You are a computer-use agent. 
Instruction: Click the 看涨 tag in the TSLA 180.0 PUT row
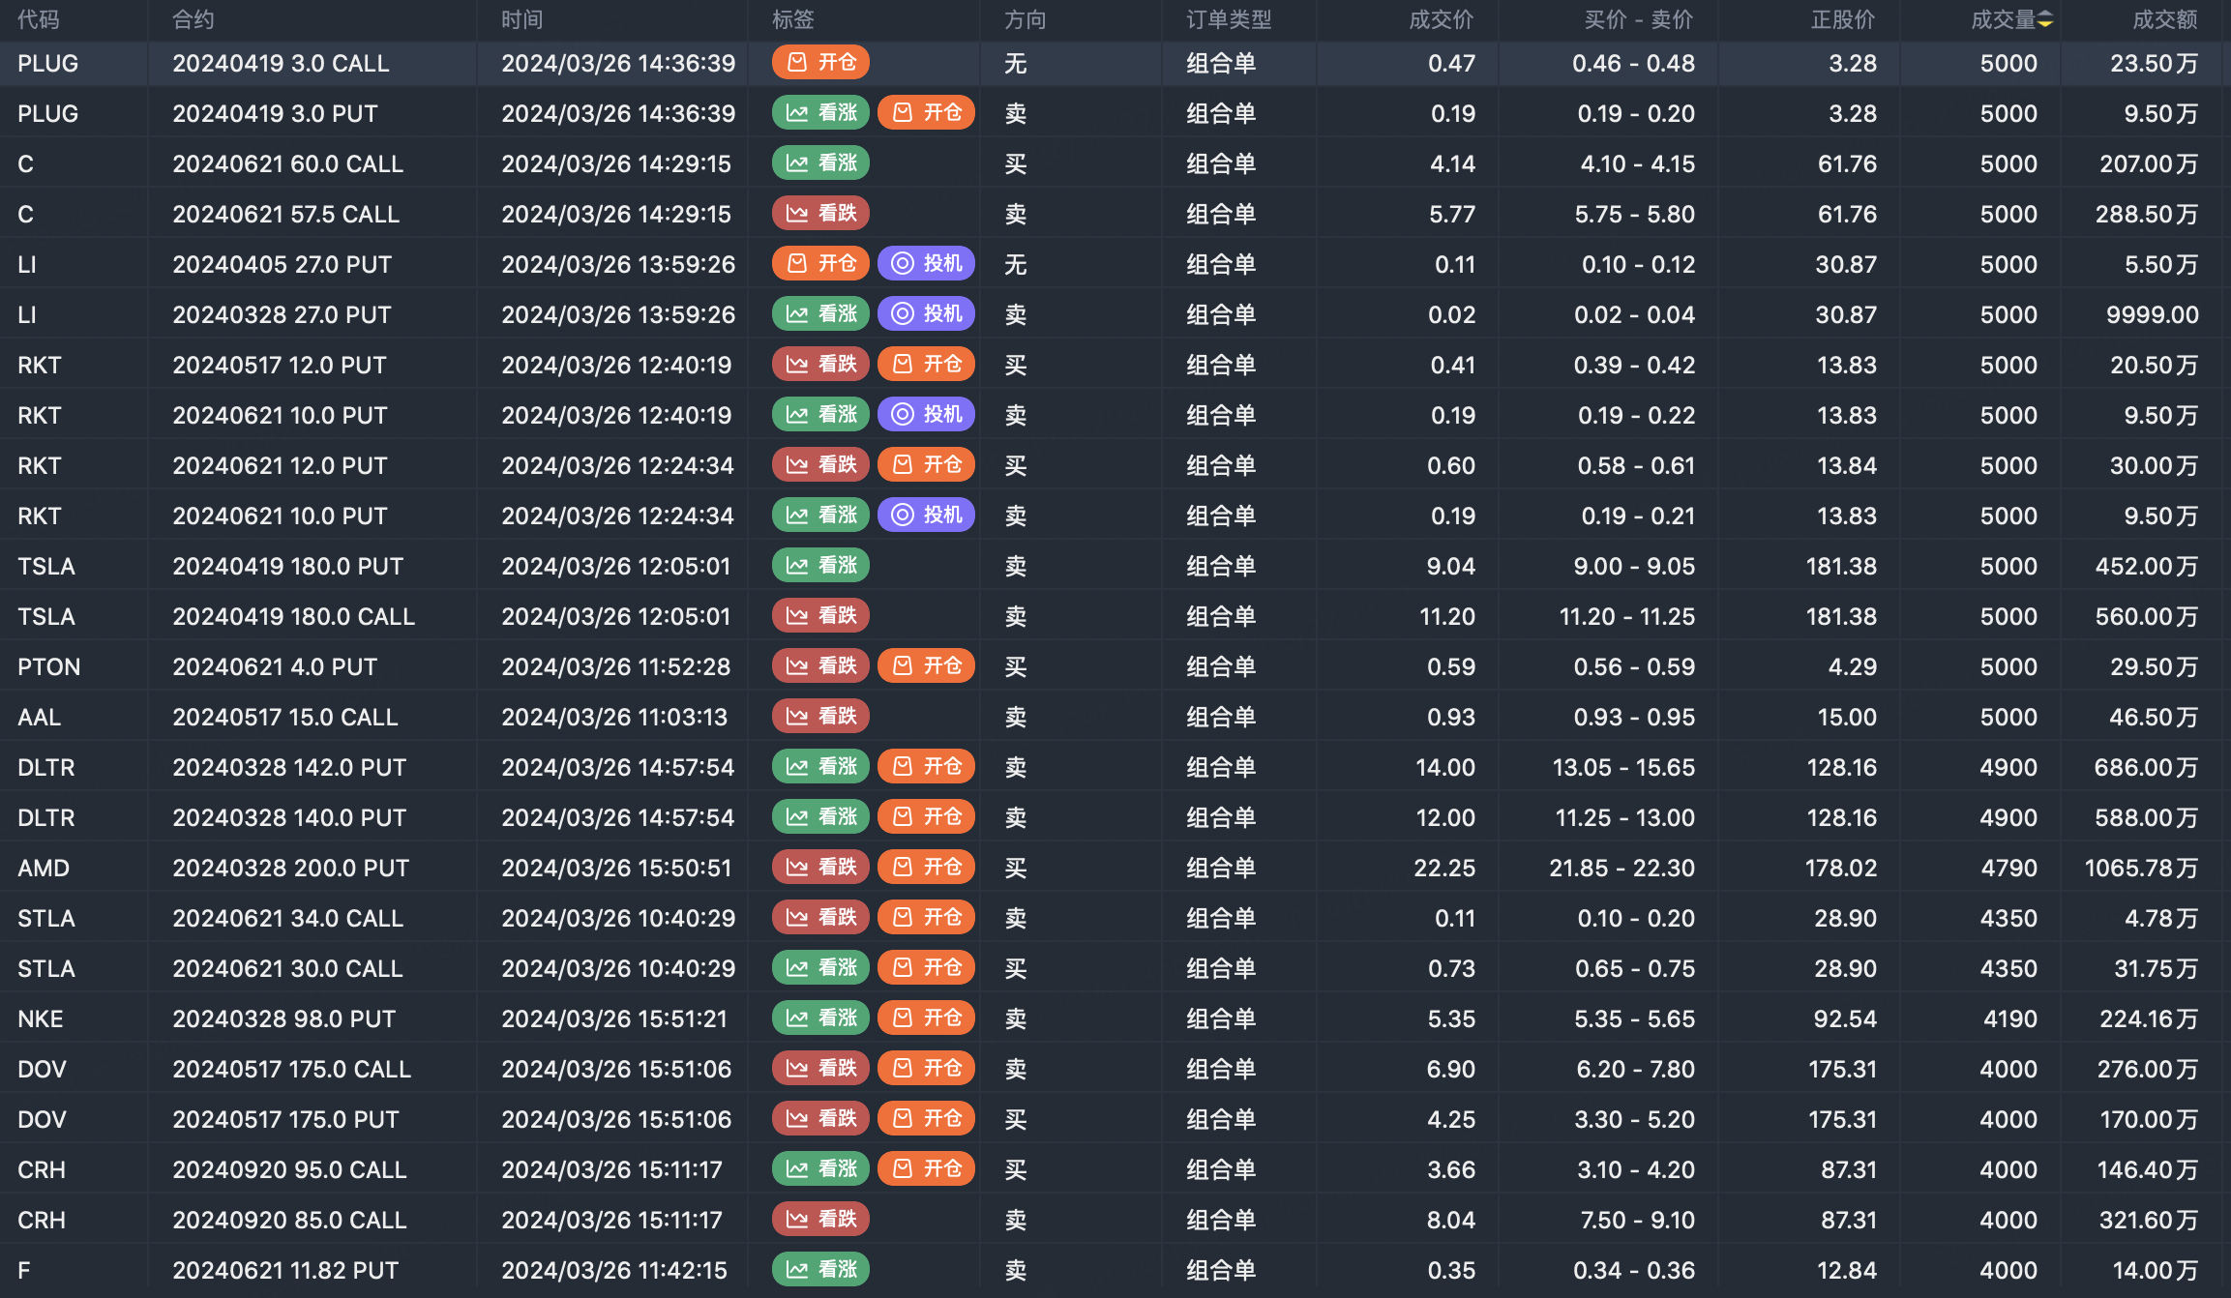[x=820, y=566]
